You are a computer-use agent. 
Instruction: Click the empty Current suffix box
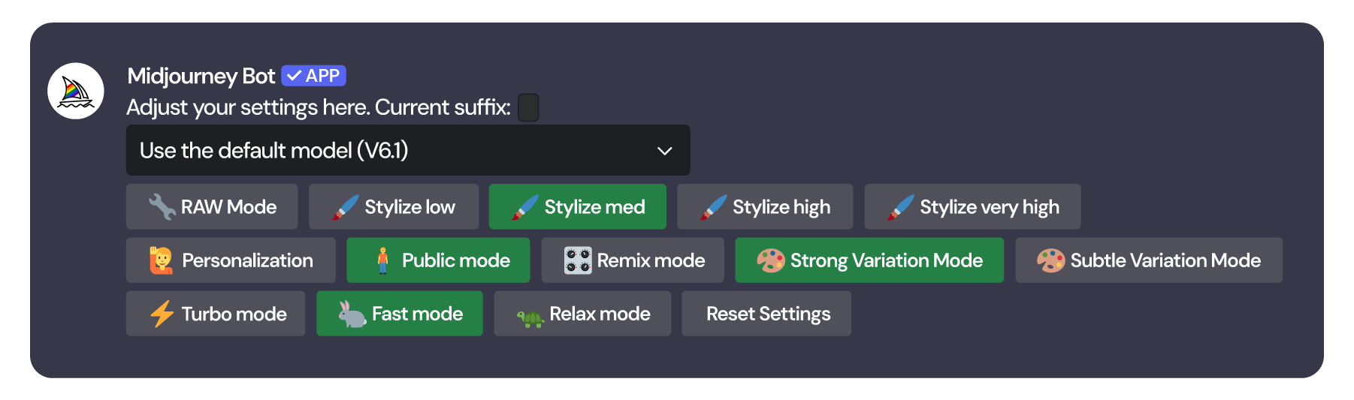(x=528, y=107)
